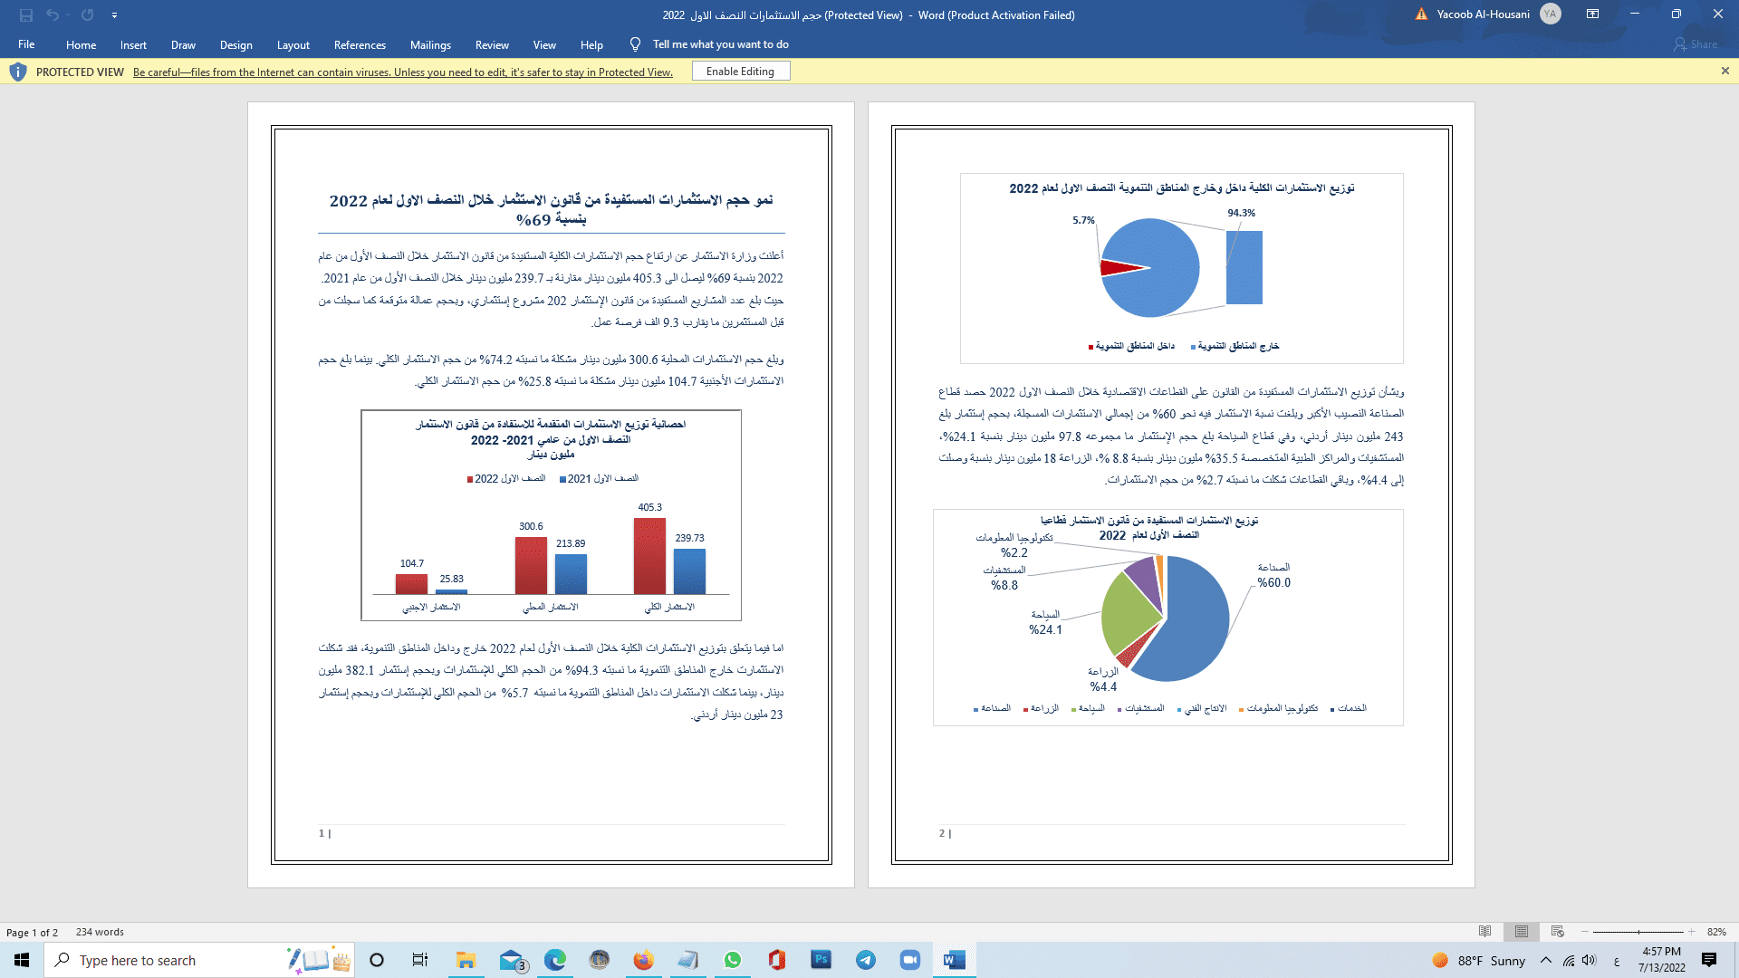Click Enable Editing button

[740, 72]
